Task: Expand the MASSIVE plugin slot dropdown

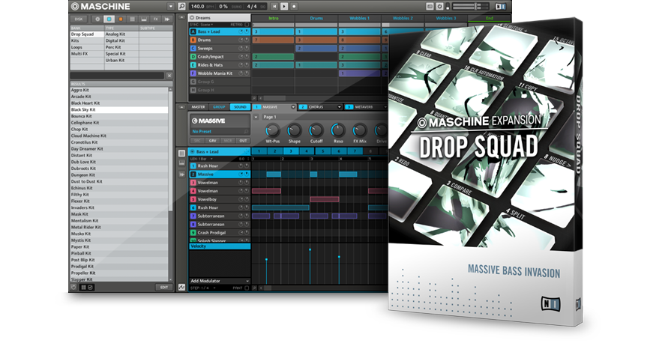Action: click(x=292, y=107)
